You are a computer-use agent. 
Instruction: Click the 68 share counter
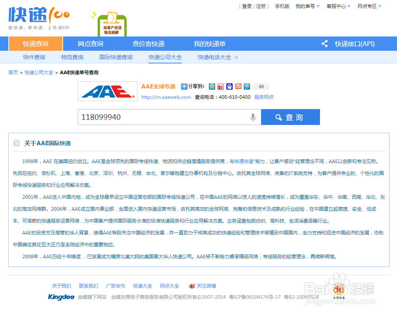(x=260, y=86)
